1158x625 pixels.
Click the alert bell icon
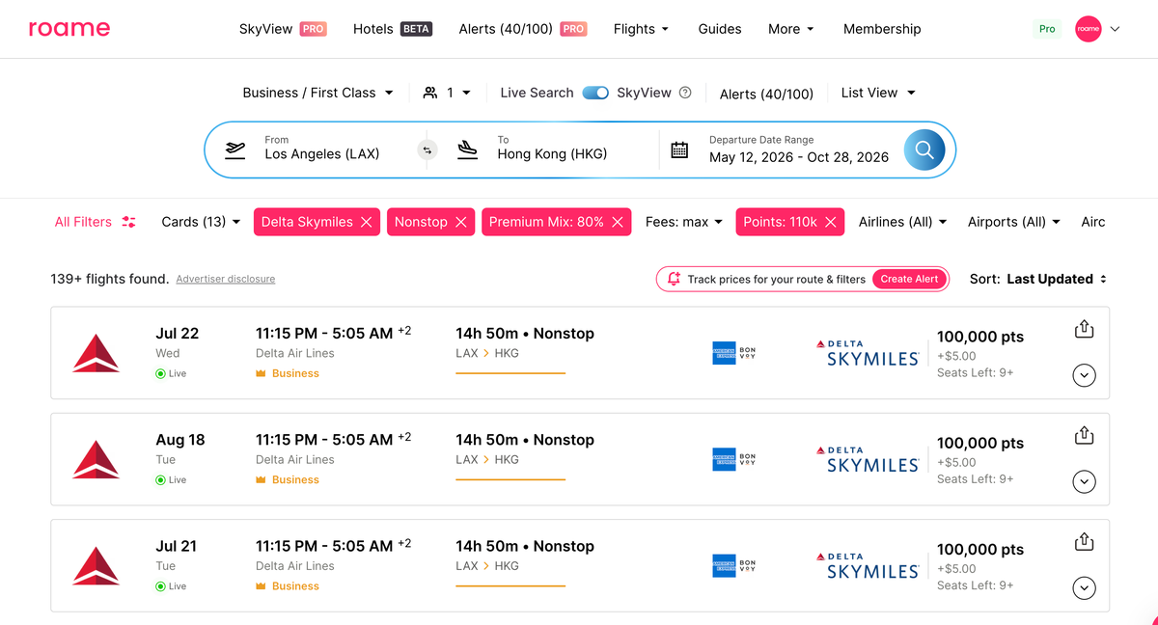tap(674, 279)
